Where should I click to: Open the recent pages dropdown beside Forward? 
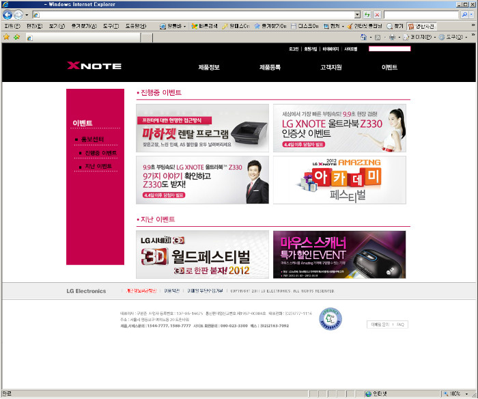click(x=27, y=14)
